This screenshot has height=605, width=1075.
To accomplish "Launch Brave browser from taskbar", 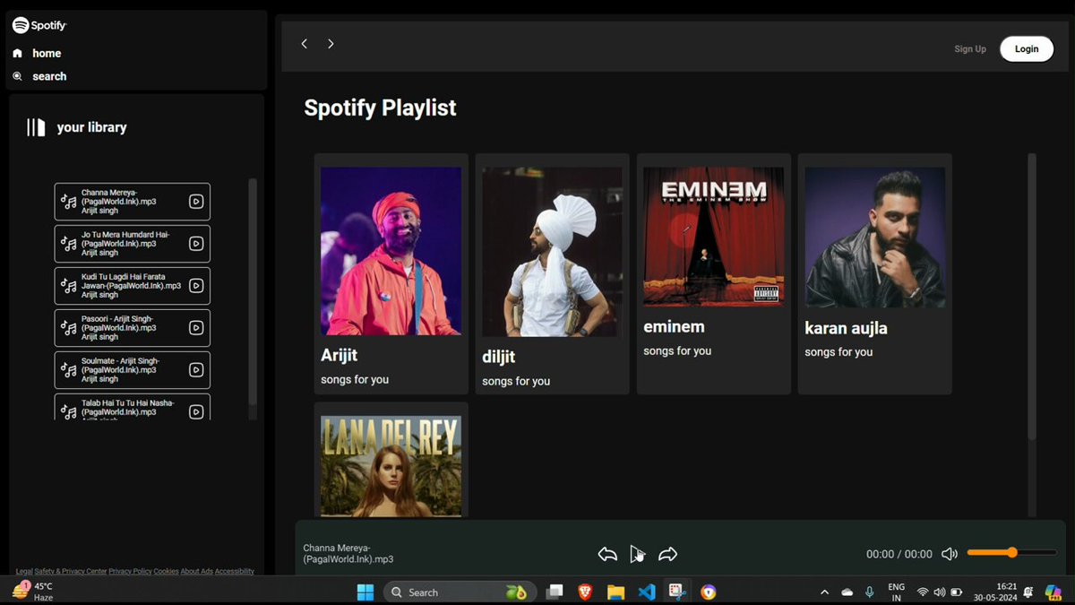I will tap(585, 592).
